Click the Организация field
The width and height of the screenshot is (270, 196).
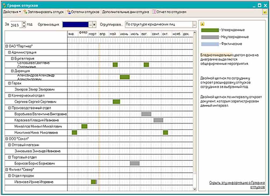click(x=75, y=25)
